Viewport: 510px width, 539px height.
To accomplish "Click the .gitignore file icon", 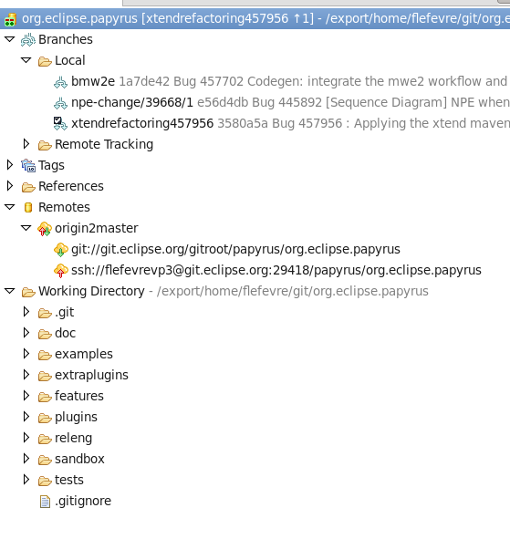I will pos(45,502).
